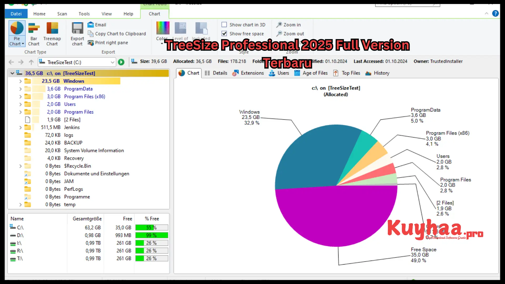Email the chart

pyautogui.click(x=97, y=25)
